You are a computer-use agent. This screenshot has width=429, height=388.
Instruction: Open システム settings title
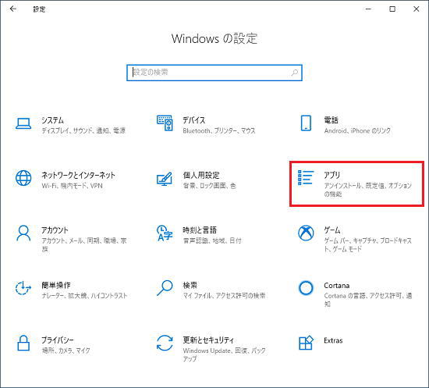point(52,120)
